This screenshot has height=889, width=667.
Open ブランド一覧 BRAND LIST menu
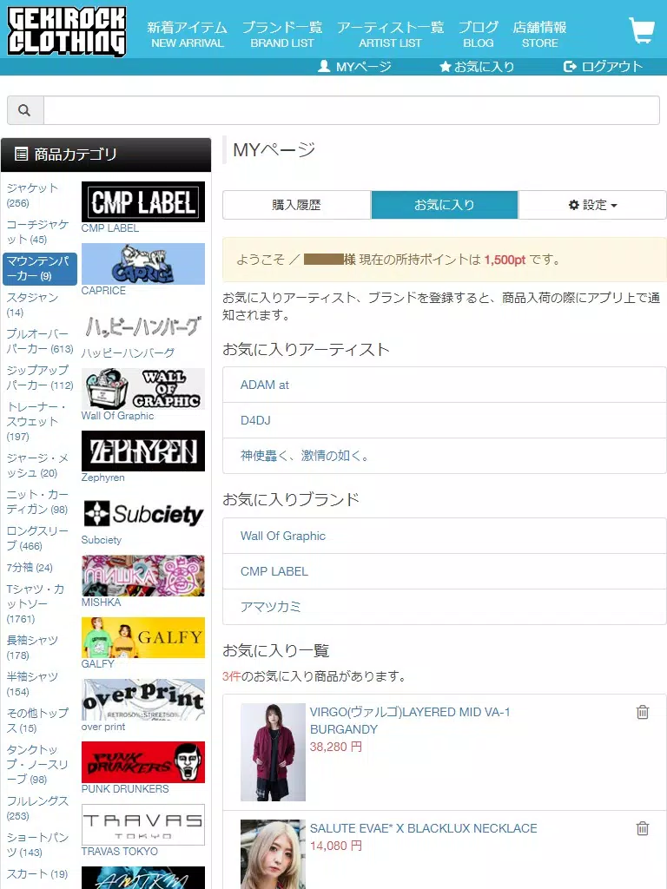pyautogui.click(x=282, y=34)
